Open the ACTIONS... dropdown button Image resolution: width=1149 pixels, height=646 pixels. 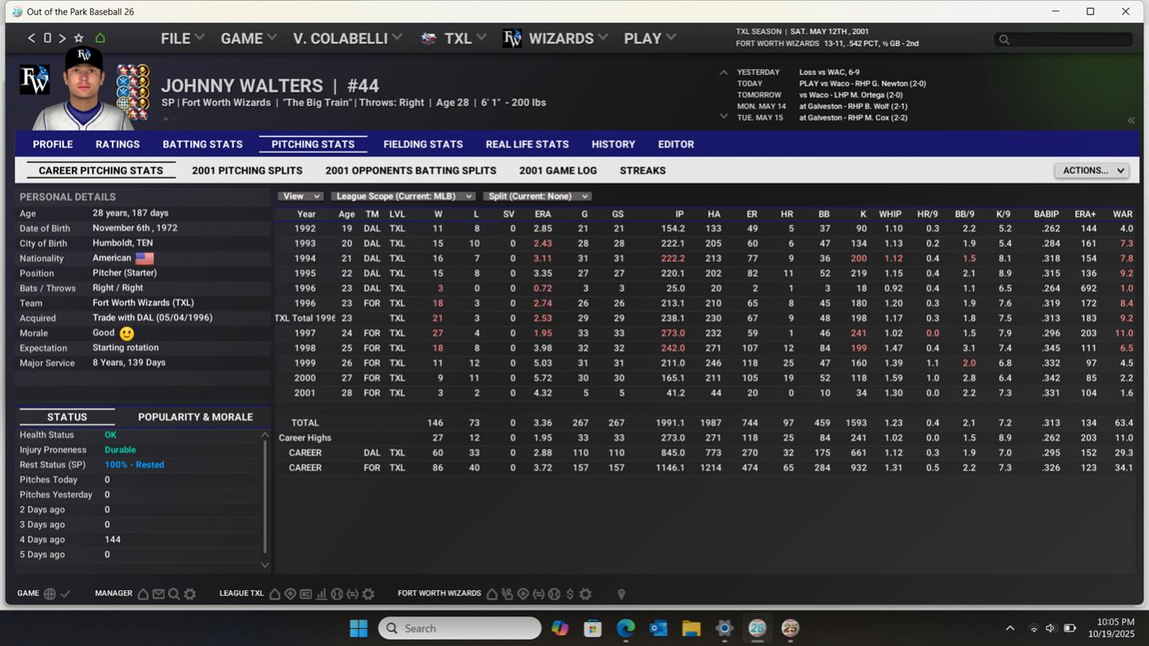click(1091, 171)
